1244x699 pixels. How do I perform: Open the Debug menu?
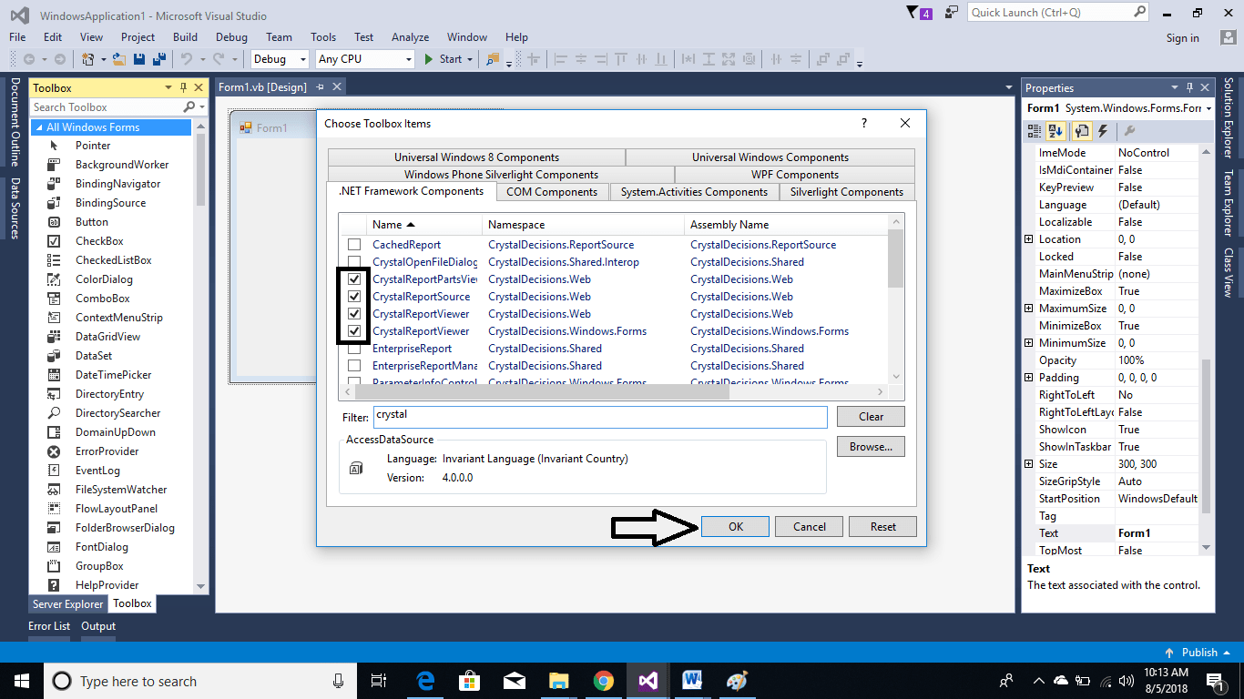pos(231,37)
